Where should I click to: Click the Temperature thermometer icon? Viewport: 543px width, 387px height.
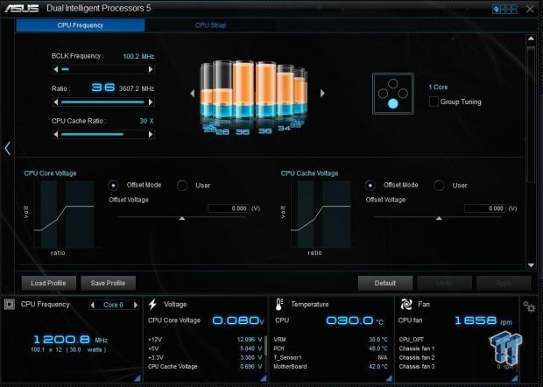(x=279, y=305)
